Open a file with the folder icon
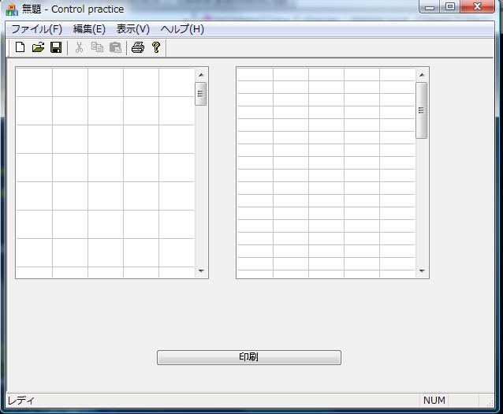Screen dimensions: 503x414 38,47
